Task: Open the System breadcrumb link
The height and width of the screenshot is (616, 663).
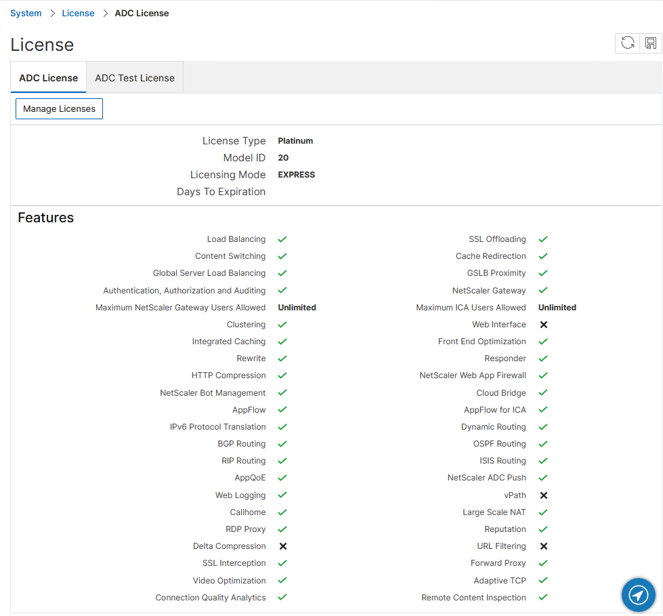Action: pos(26,13)
